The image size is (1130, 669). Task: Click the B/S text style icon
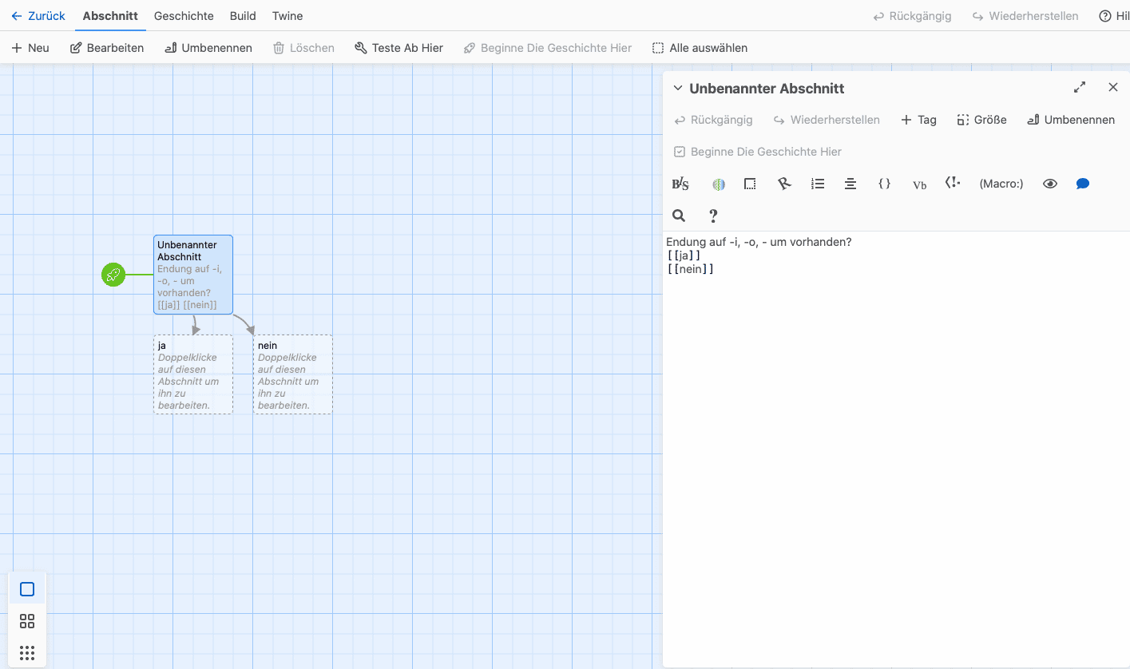point(680,184)
